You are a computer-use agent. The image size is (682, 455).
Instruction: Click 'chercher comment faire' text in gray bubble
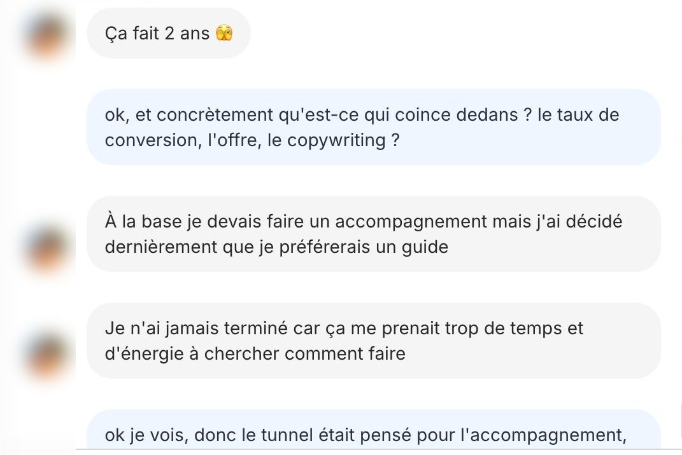tap(304, 354)
